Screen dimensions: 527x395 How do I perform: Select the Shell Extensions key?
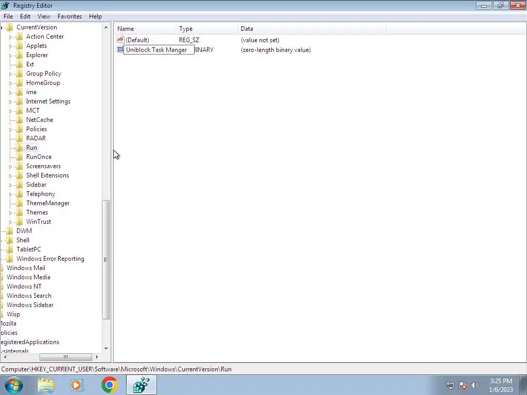47,175
